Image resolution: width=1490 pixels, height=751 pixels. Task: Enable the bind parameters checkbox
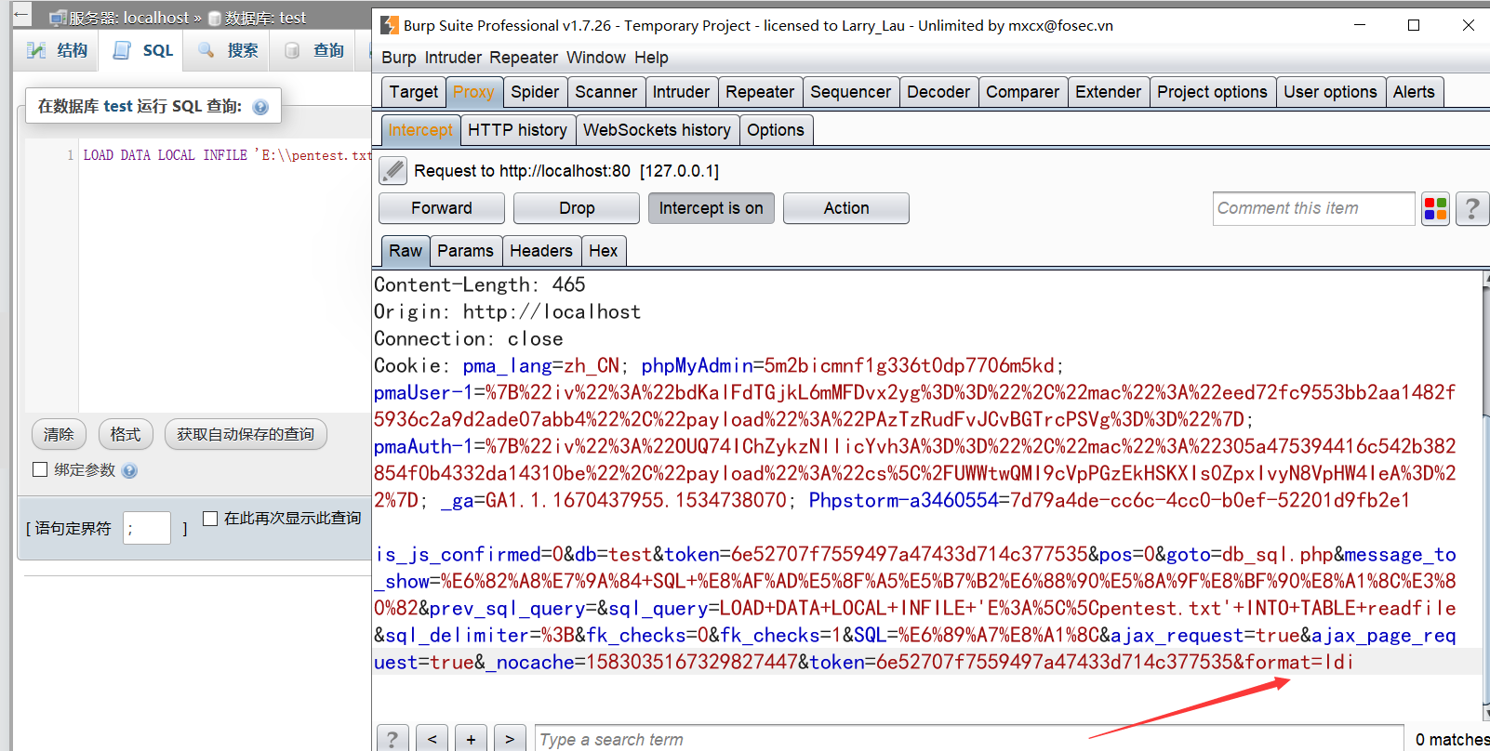click(x=40, y=469)
